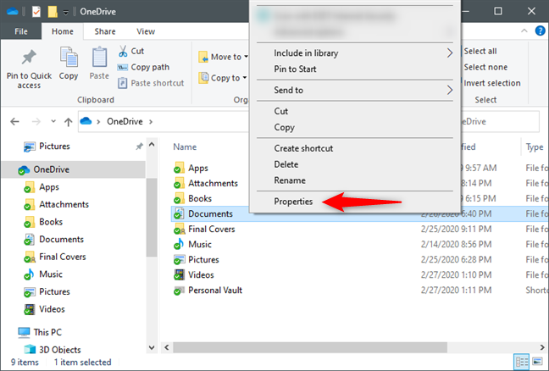
Task: Click navigation pane scroll up arrow
Action: [x=152, y=144]
